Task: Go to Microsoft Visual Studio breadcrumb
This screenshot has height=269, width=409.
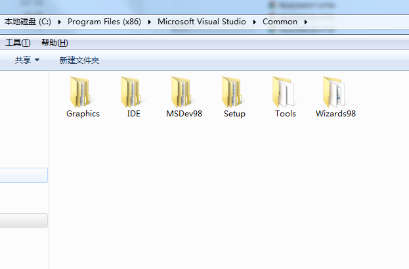Action: click(202, 22)
